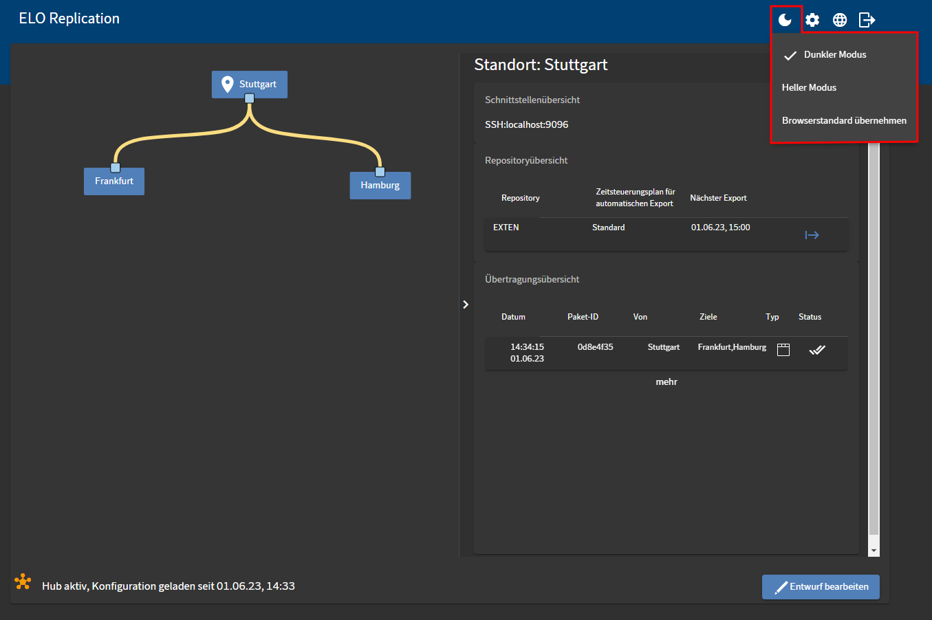Select the Hamburg location node
Screen dimensions: 932x620
click(380, 186)
